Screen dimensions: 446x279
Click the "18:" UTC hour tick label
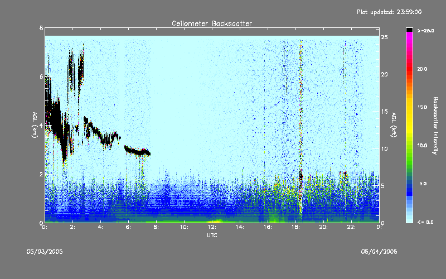tap(296, 227)
